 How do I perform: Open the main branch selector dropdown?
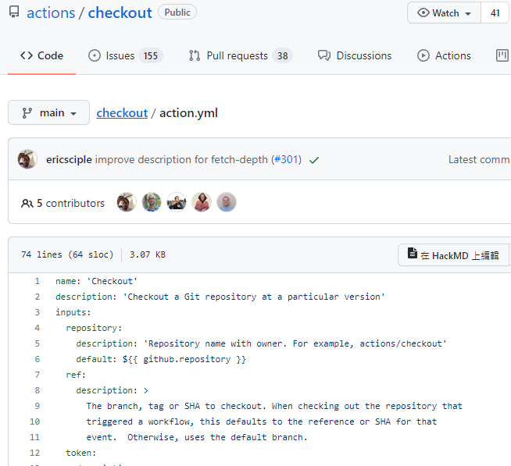coord(49,112)
